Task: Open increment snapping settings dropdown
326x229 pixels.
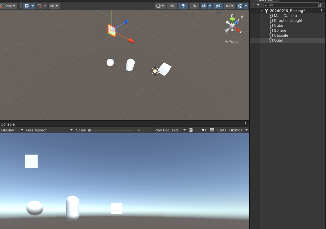Action: [54, 6]
